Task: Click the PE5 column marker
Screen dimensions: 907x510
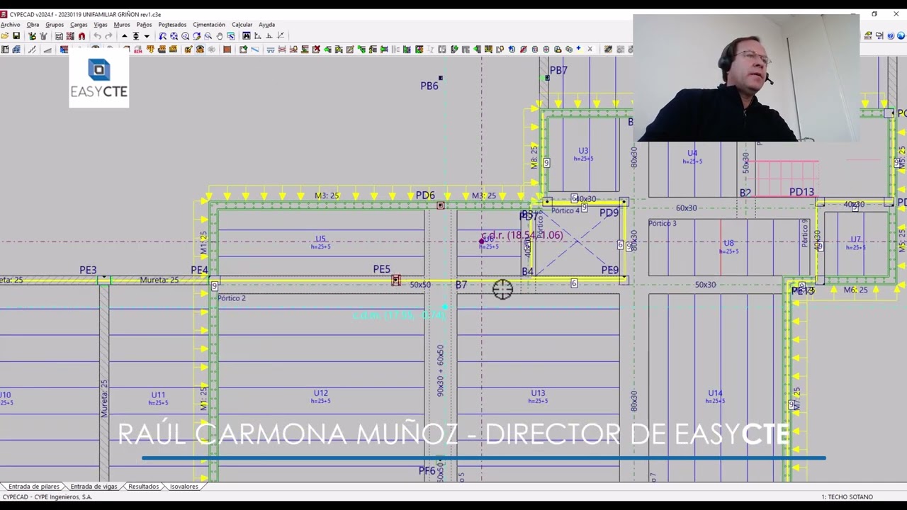Action: [x=396, y=281]
